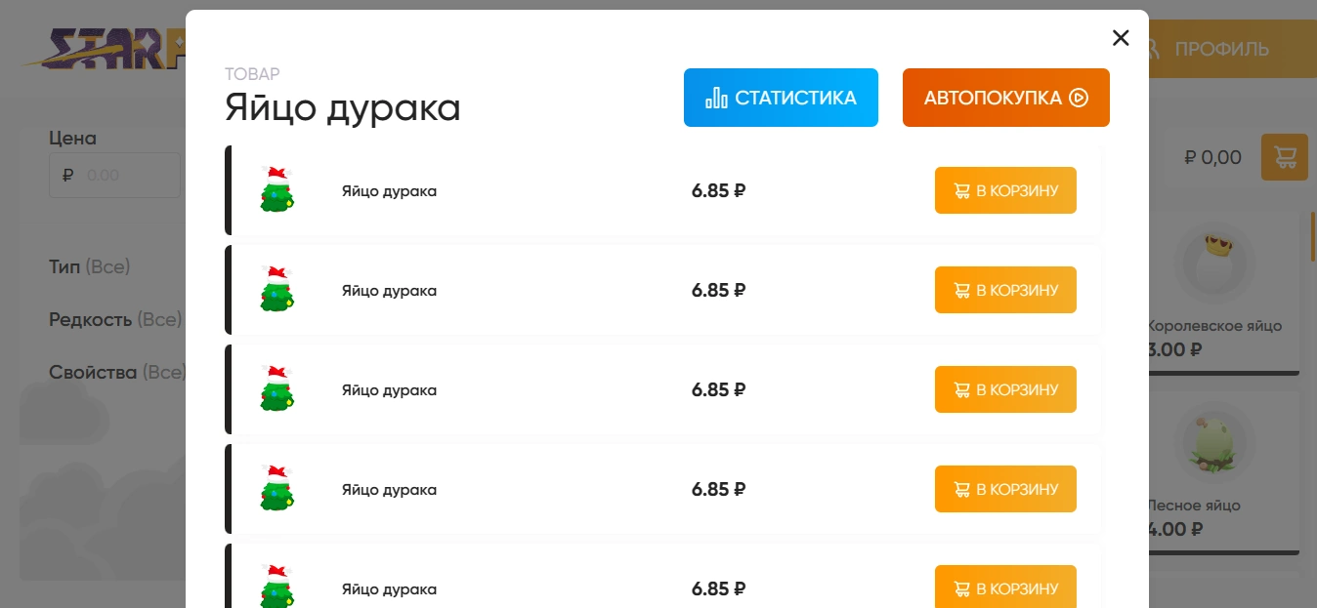Expand the Редкость (Все) filter

click(x=115, y=319)
